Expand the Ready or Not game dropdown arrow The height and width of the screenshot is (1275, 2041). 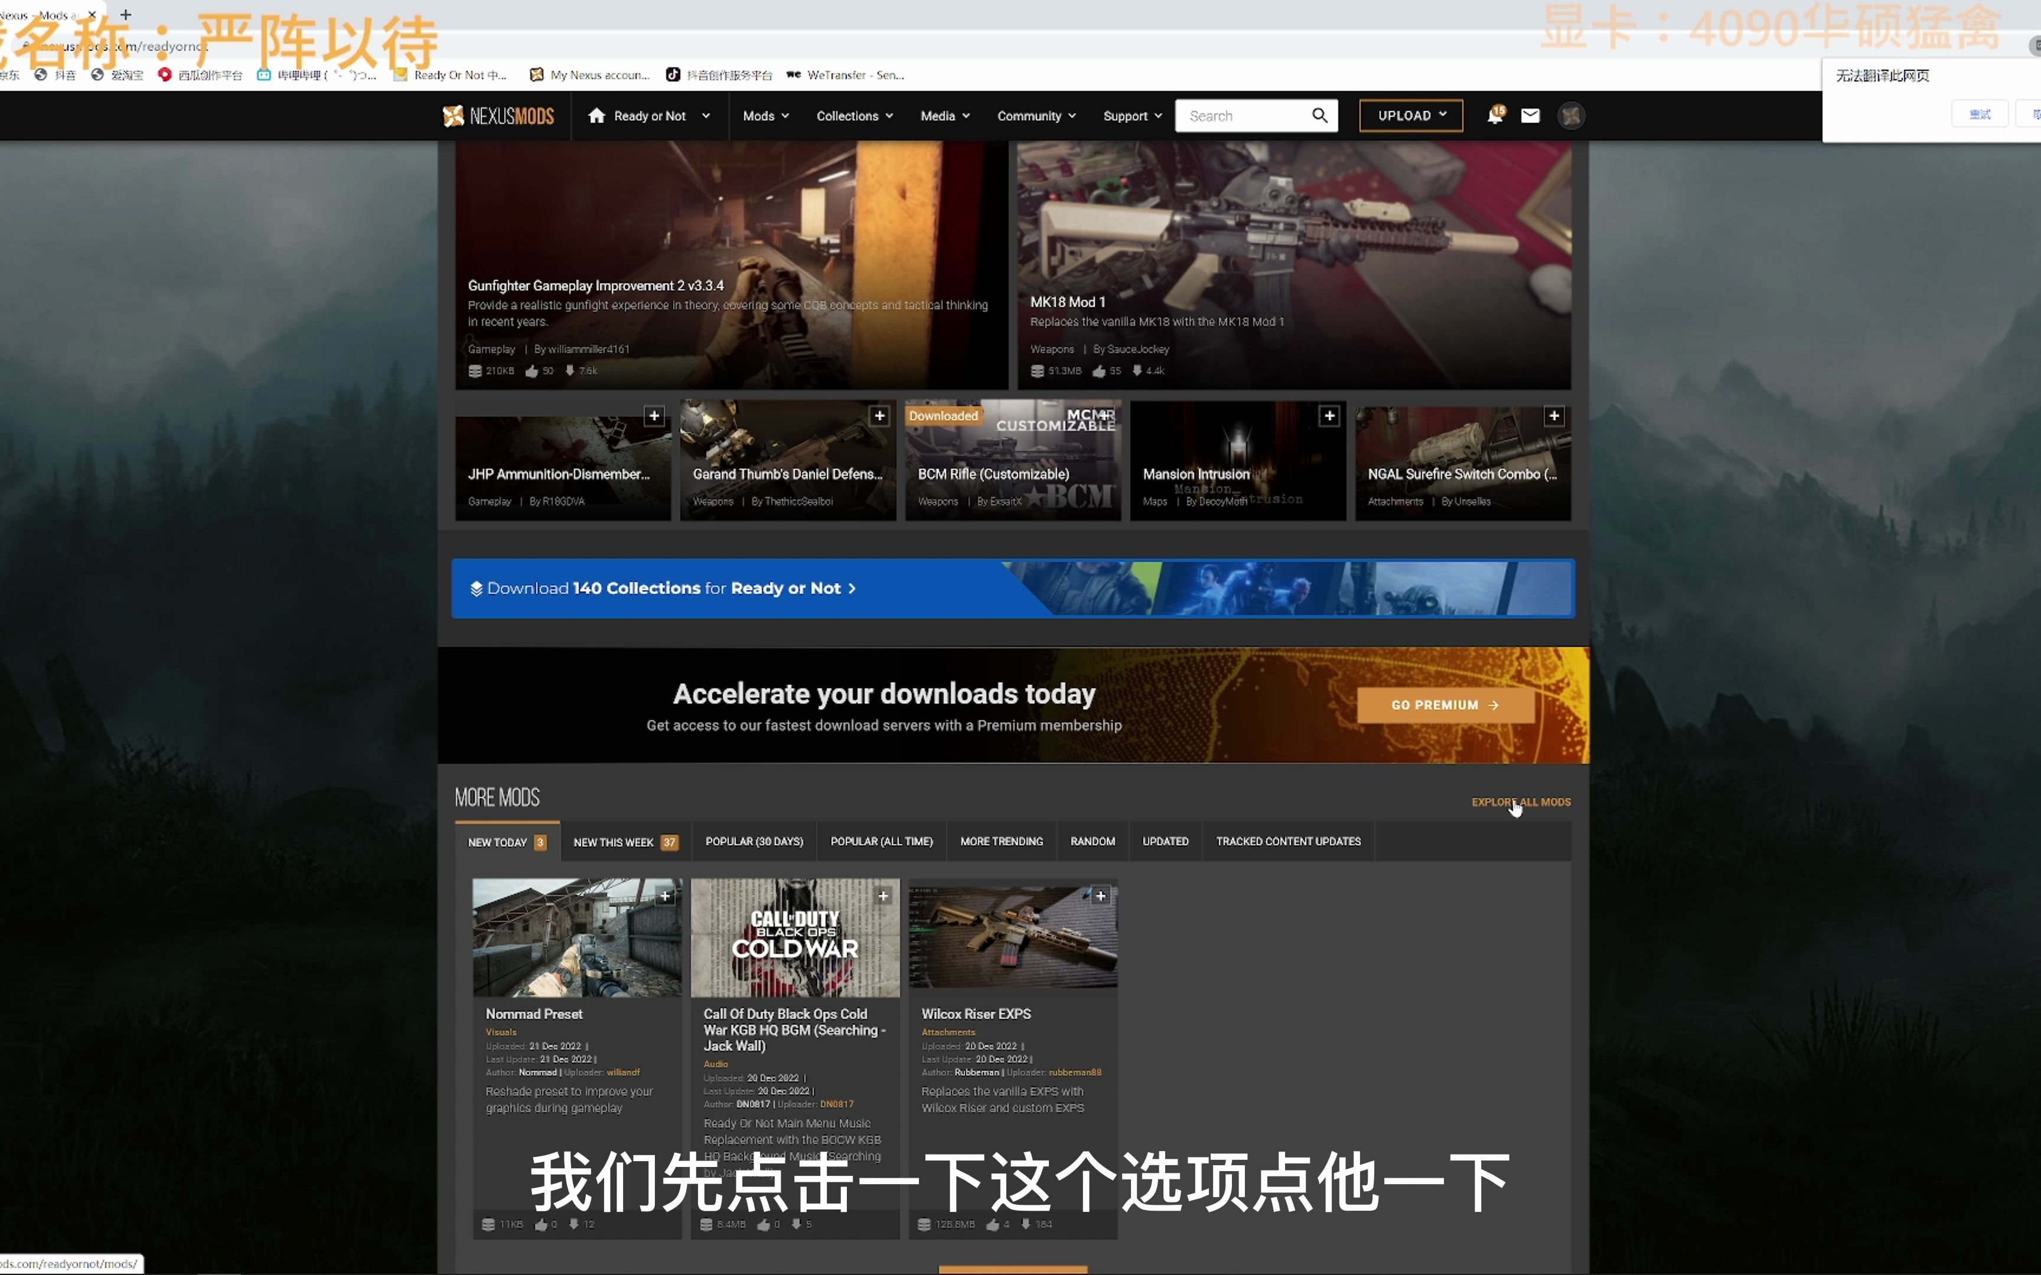coord(706,116)
